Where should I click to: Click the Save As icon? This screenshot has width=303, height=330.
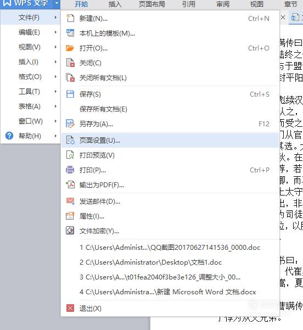(x=70, y=124)
